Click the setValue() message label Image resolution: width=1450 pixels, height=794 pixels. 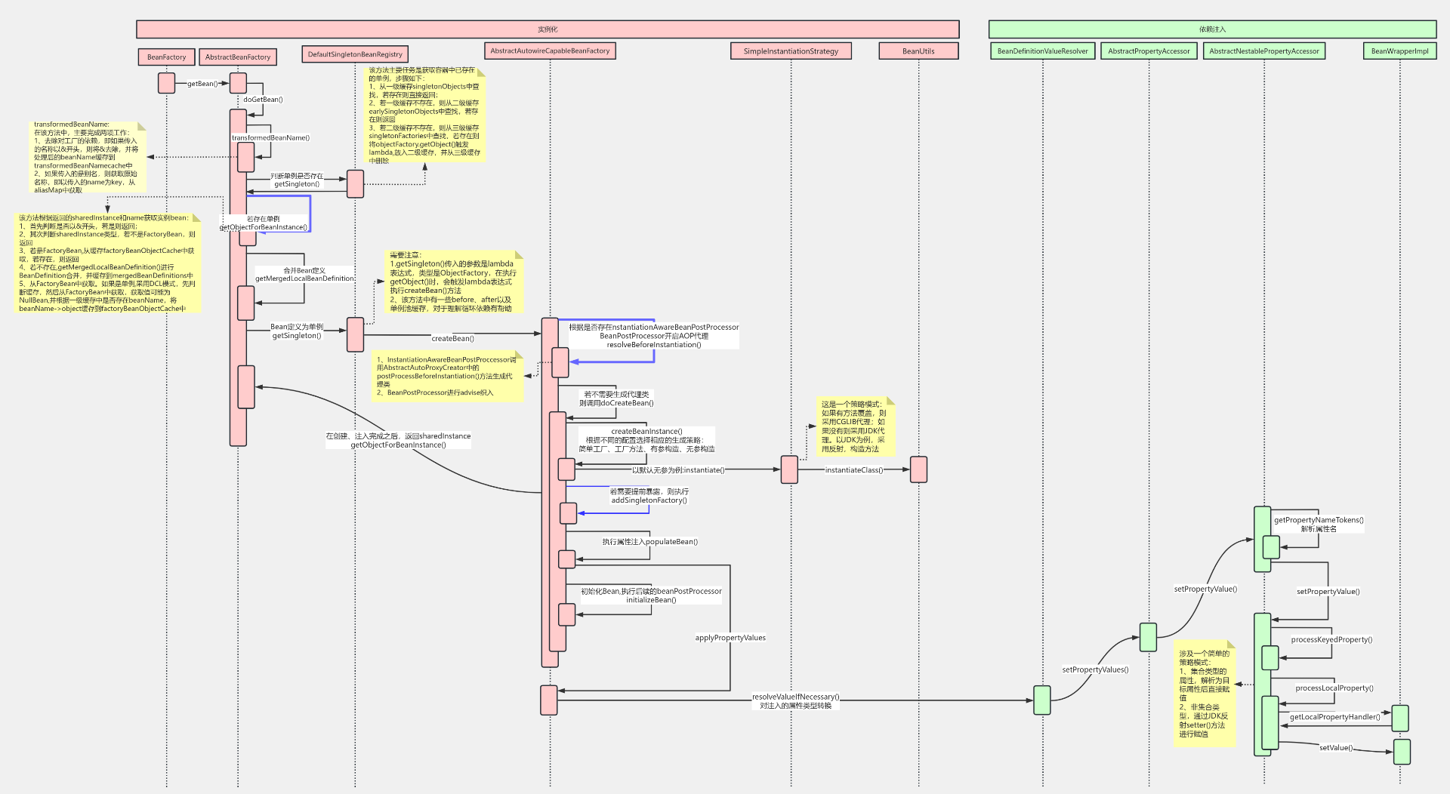1336,748
